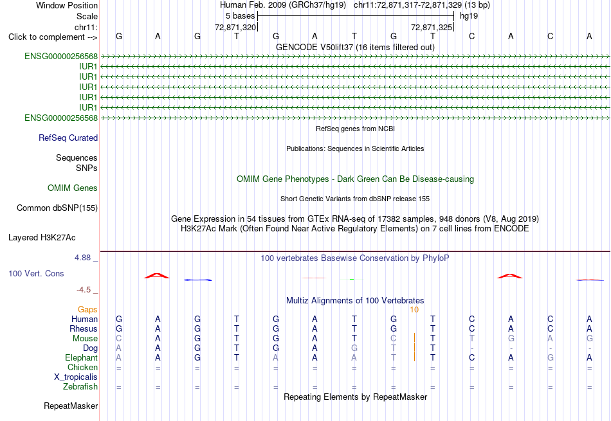Image resolution: width=611 pixels, height=421 pixels.
Task: Open the SNPs track label
Action: tap(87, 168)
